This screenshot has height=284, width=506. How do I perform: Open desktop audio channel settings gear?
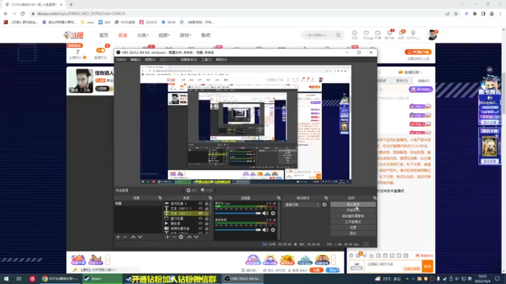pyautogui.click(x=273, y=230)
